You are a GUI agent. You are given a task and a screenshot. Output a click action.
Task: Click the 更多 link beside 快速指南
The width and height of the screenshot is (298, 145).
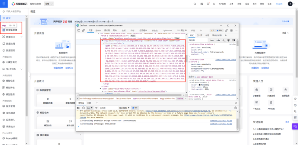click(x=287, y=122)
